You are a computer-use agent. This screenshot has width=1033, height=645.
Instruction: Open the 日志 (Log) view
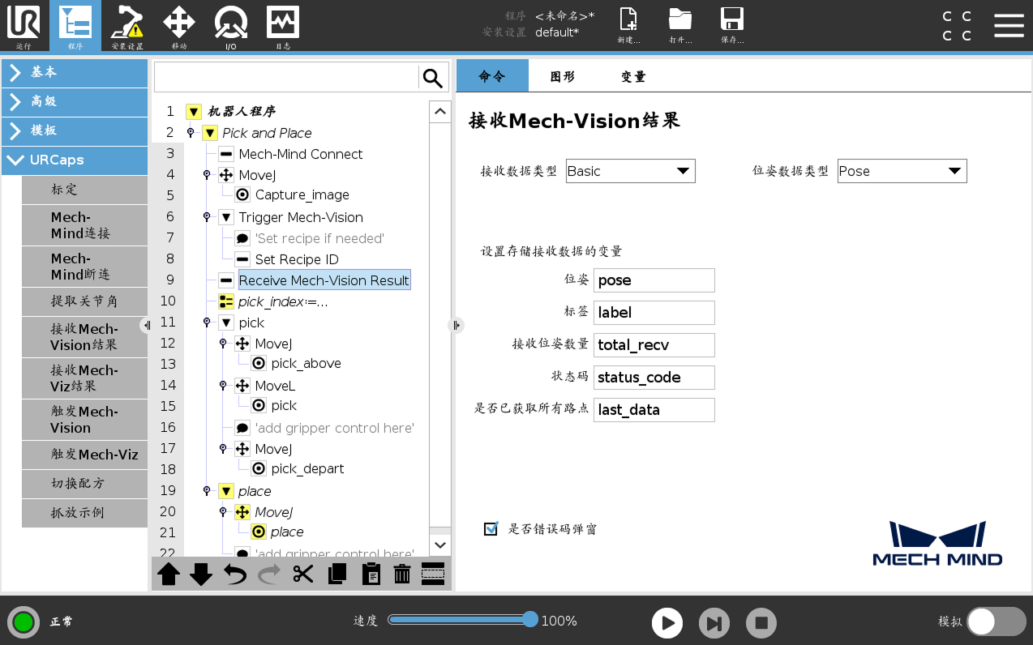point(282,26)
